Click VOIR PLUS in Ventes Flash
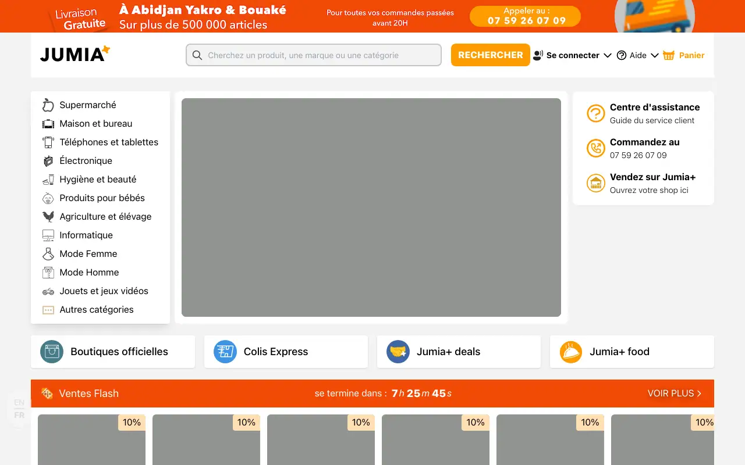The width and height of the screenshot is (745, 465). 674,394
